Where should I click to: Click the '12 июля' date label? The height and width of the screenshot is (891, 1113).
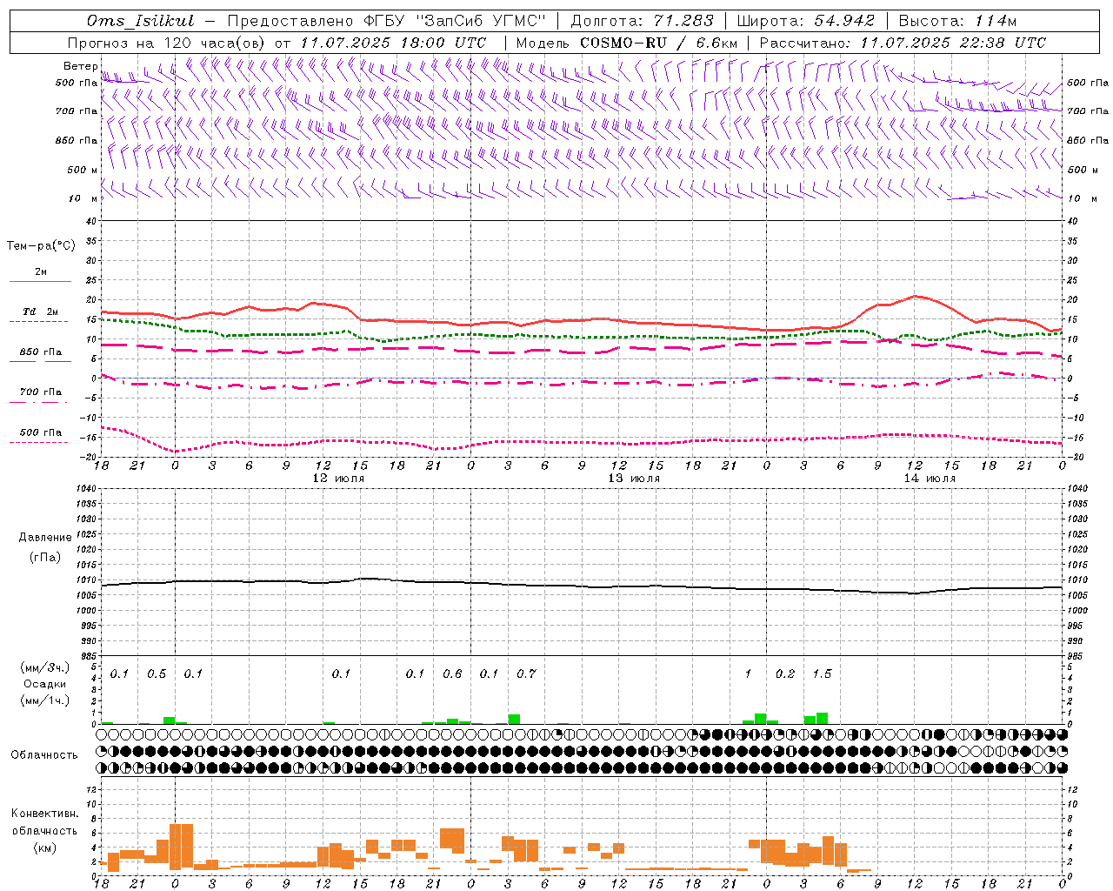coord(338,479)
